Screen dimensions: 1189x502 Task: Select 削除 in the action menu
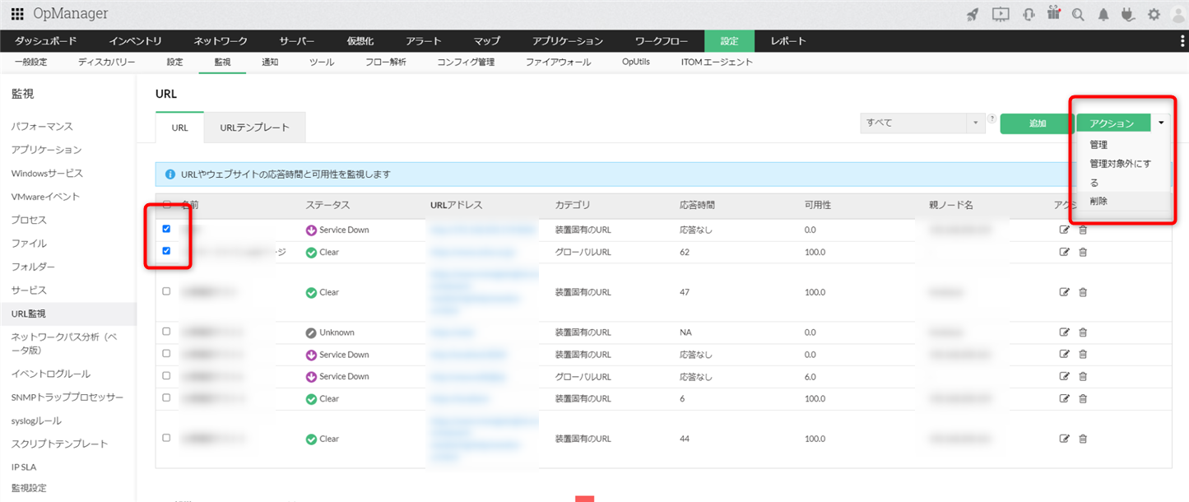[x=1098, y=201]
